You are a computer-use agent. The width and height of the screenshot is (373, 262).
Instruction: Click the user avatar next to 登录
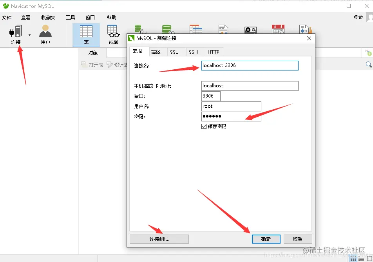(x=369, y=17)
